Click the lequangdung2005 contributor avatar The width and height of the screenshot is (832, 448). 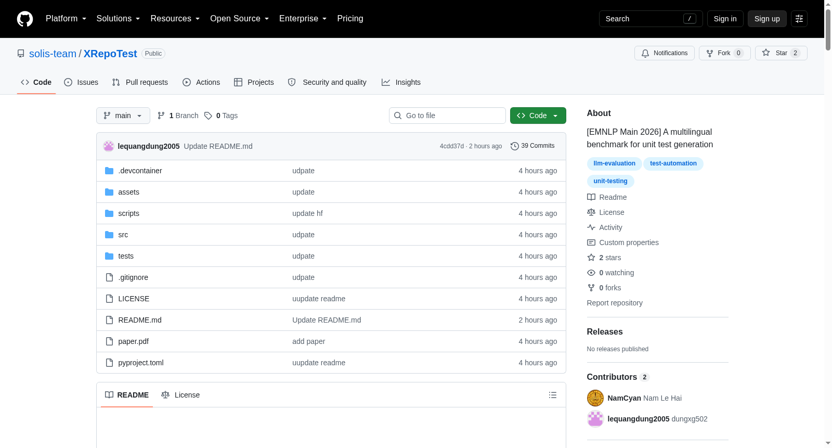click(x=595, y=419)
